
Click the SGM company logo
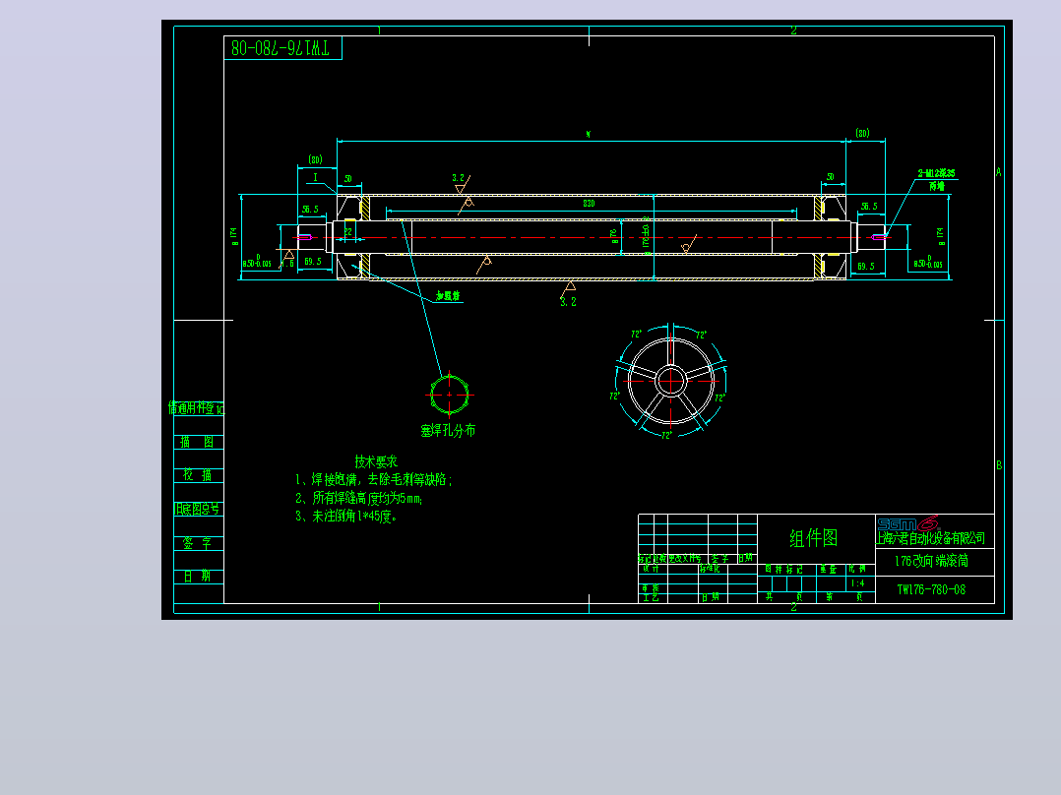908,523
